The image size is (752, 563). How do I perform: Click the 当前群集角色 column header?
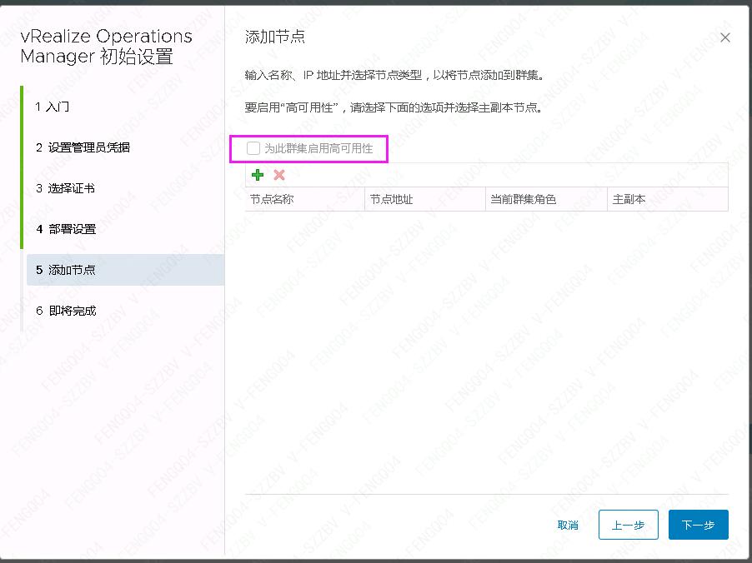(x=546, y=199)
